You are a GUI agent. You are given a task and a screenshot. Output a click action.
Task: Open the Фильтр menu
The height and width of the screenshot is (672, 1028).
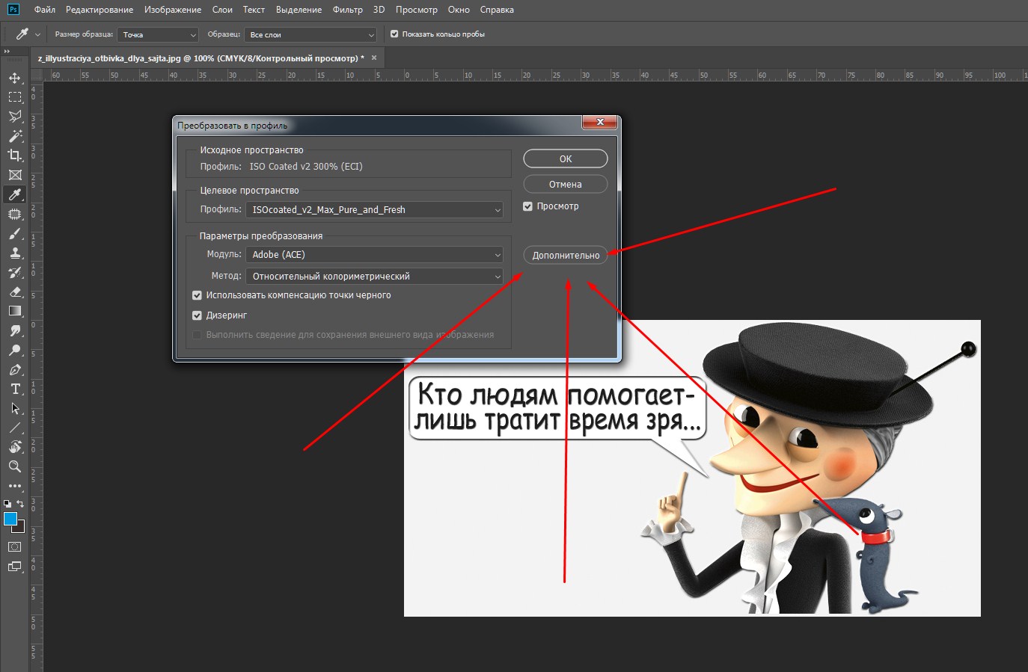tap(347, 10)
